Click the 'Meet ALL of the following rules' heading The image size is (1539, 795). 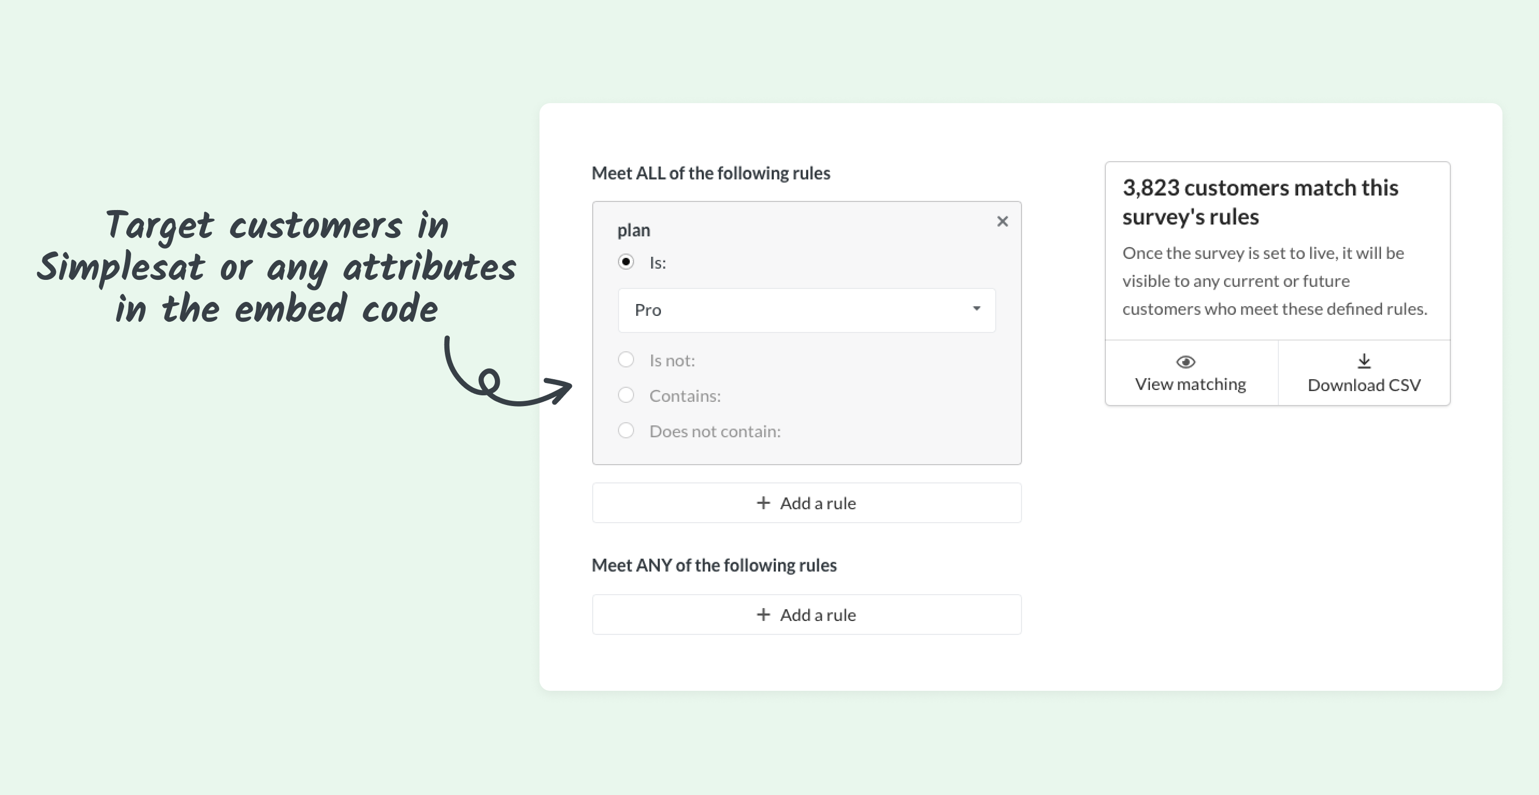[x=711, y=173]
